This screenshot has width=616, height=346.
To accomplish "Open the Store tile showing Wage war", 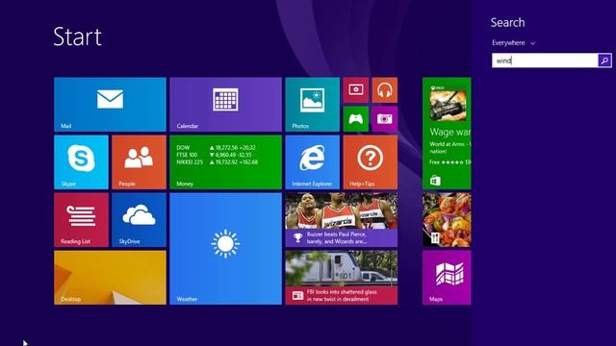I will click(x=447, y=134).
